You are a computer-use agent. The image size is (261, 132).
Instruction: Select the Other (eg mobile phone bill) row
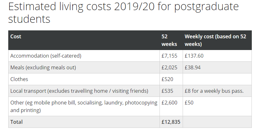point(130,106)
